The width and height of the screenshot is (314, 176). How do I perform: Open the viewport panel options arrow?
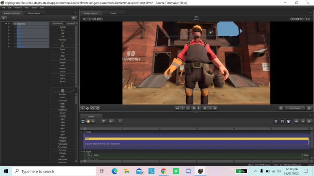coord(310,13)
